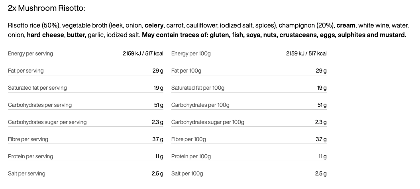Click the "Carbohydrates sugar per serving" label
Screen dimensions: 420x189
[x=47, y=122]
